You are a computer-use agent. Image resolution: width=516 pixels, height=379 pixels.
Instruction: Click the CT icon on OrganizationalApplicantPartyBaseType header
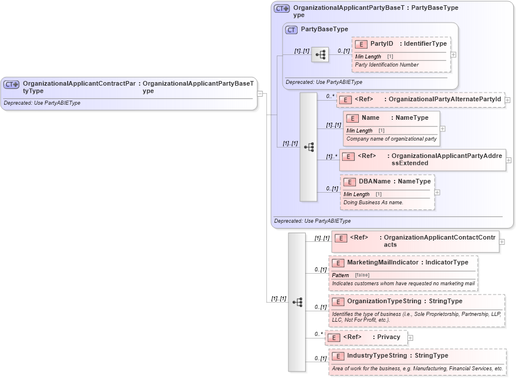click(281, 8)
